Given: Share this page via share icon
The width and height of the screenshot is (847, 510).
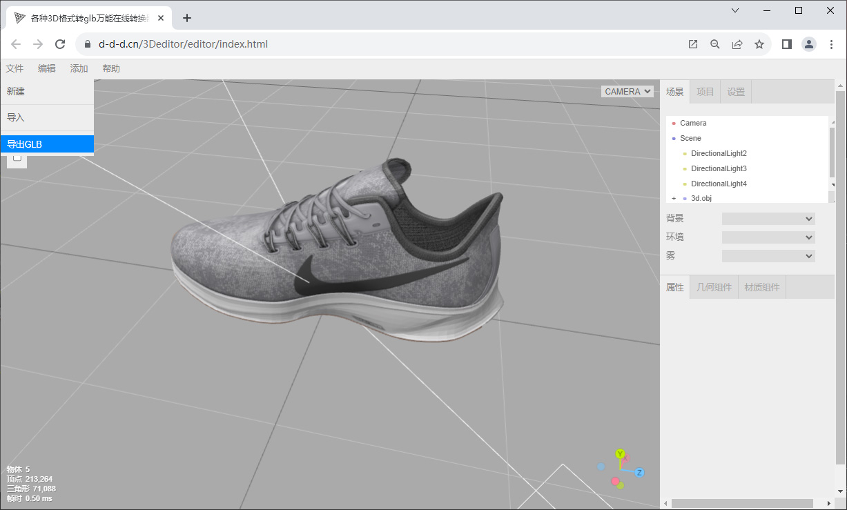Looking at the screenshot, I should 737,44.
